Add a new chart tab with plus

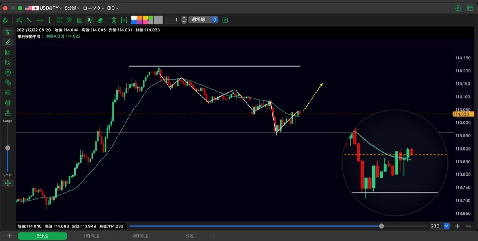coord(9,236)
